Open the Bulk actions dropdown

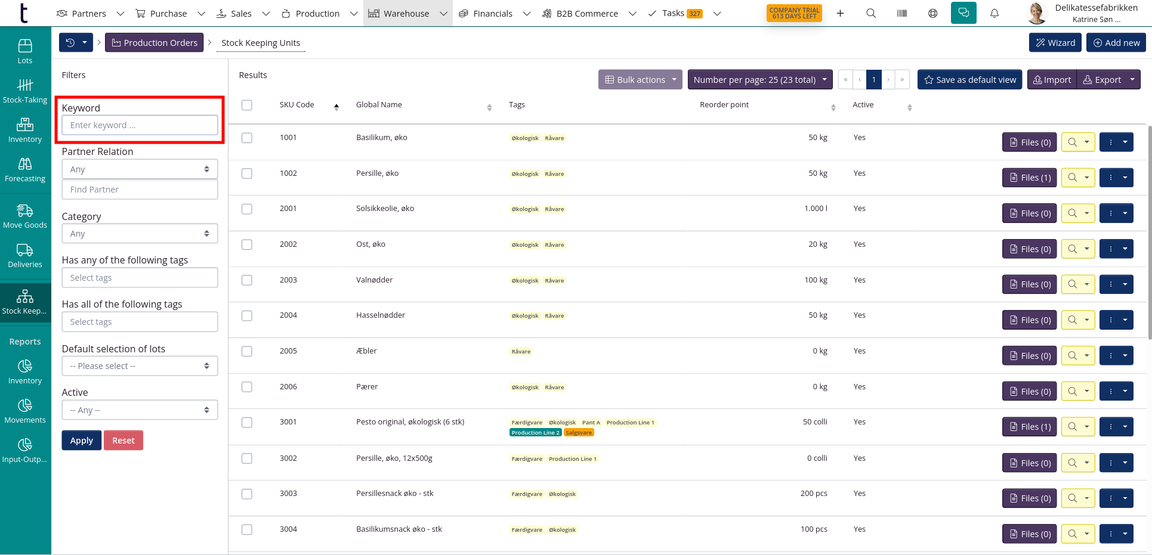click(x=640, y=80)
